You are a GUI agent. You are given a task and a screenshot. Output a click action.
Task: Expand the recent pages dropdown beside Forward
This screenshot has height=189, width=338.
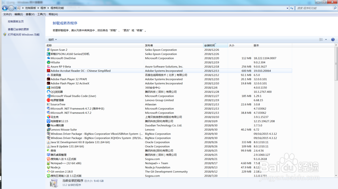(15, 8)
